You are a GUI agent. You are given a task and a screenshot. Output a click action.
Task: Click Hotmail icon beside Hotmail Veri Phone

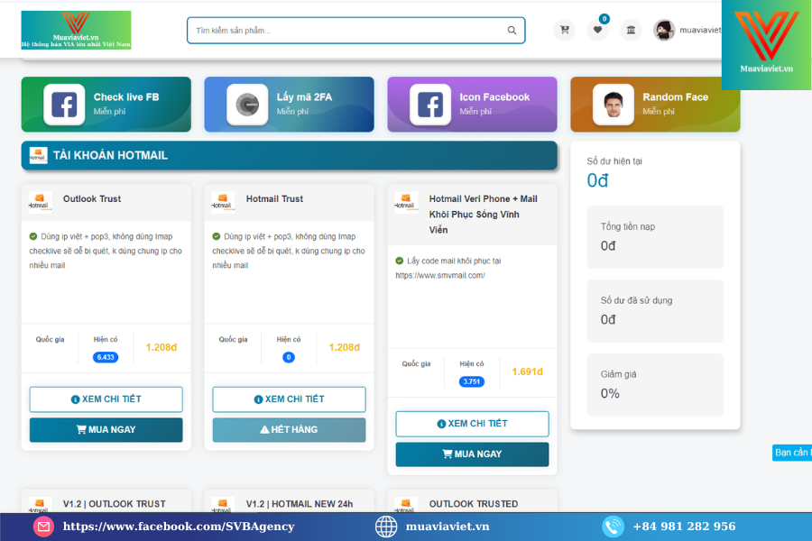(x=406, y=202)
